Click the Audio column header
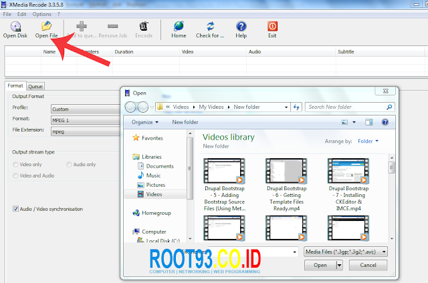This screenshot has height=283, width=428. pos(291,51)
